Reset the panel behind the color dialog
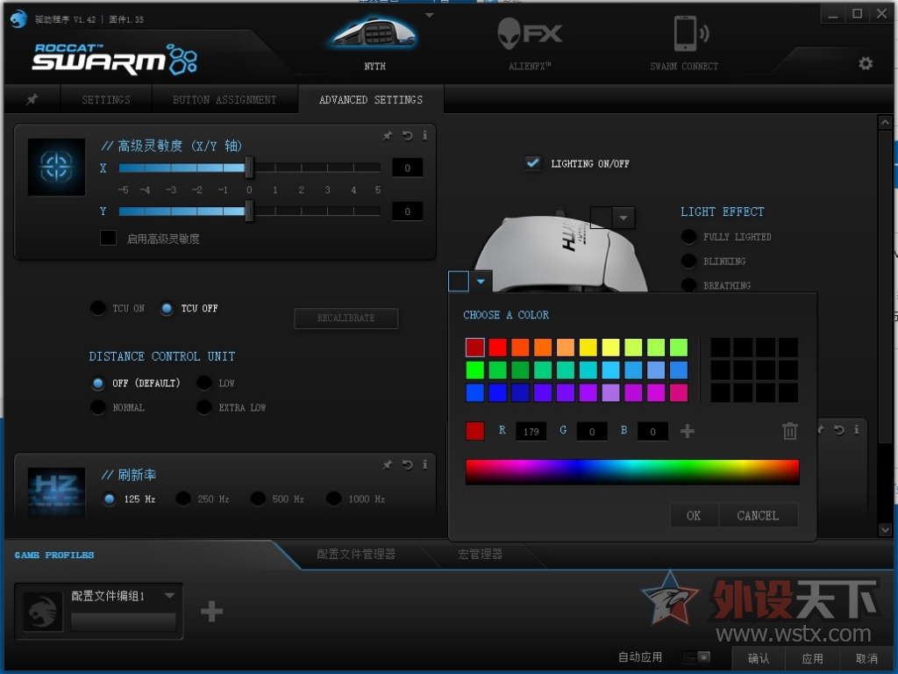This screenshot has width=898, height=674. coord(838,430)
